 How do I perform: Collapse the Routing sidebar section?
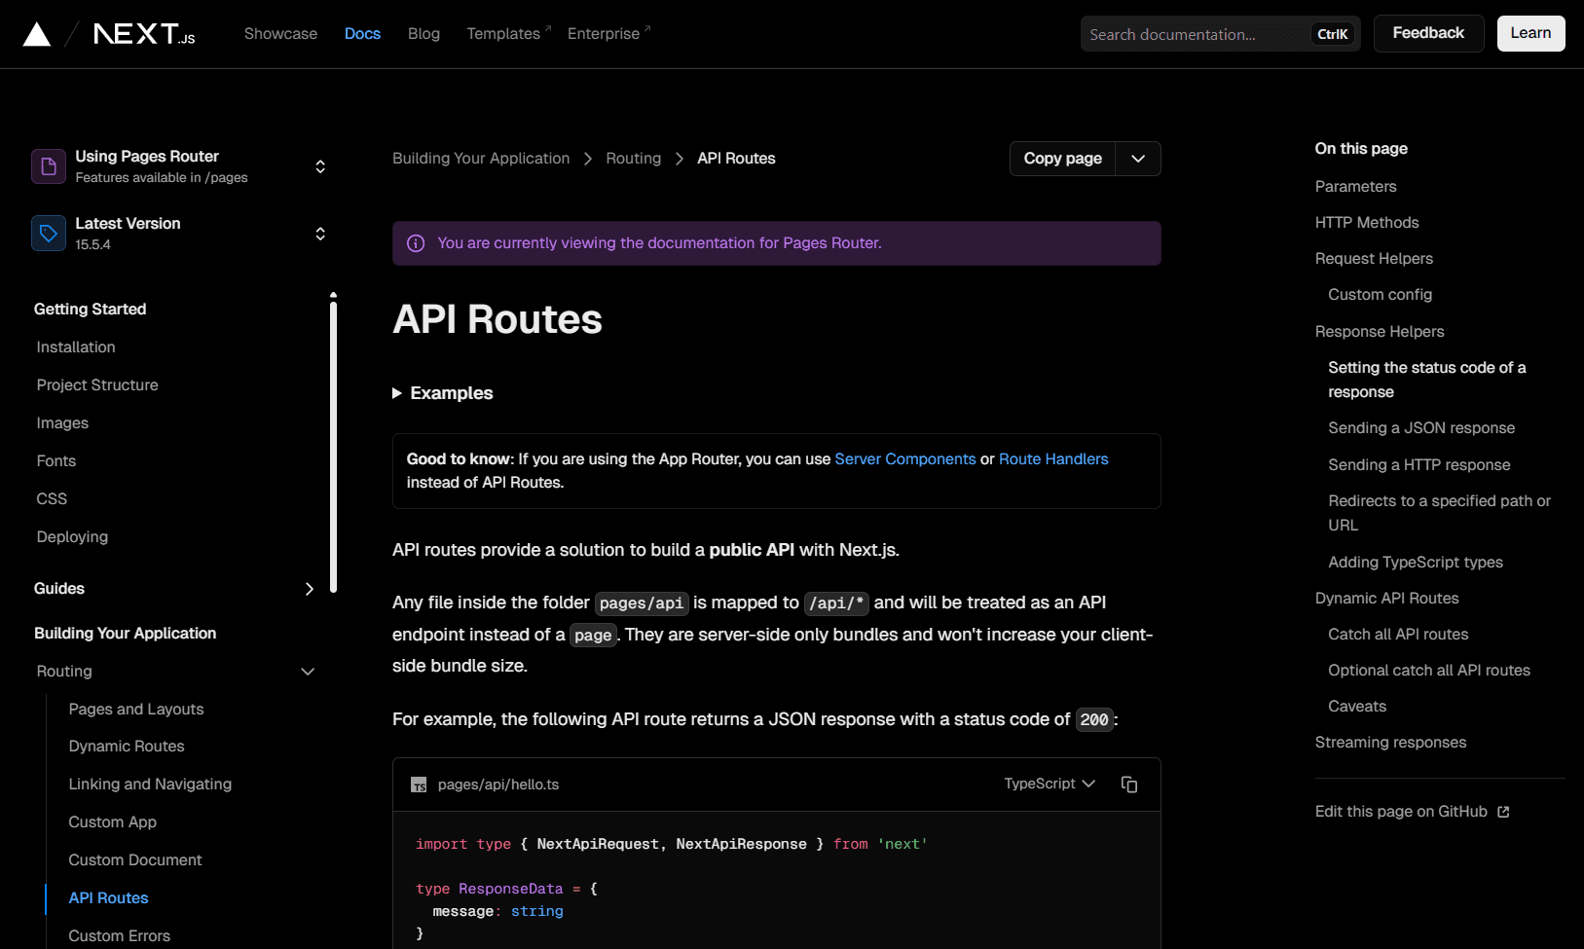(308, 672)
